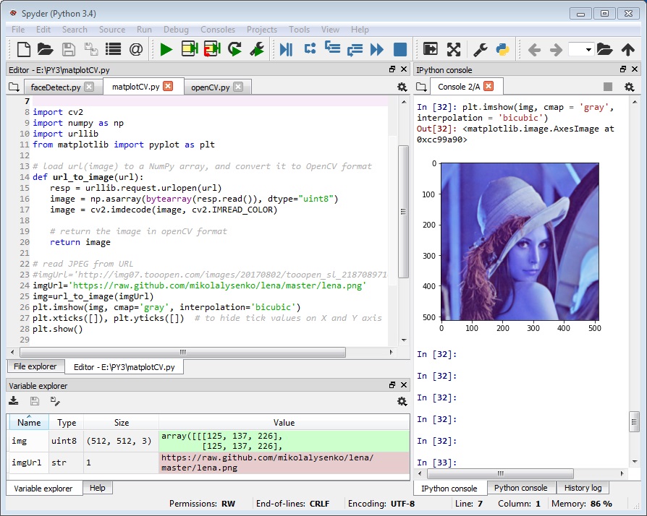Click the debug Step into function icon
647x516 pixels.
click(332, 48)
